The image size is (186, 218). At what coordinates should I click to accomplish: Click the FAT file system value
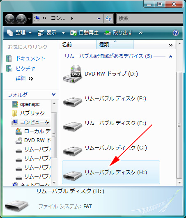(87, 207)
